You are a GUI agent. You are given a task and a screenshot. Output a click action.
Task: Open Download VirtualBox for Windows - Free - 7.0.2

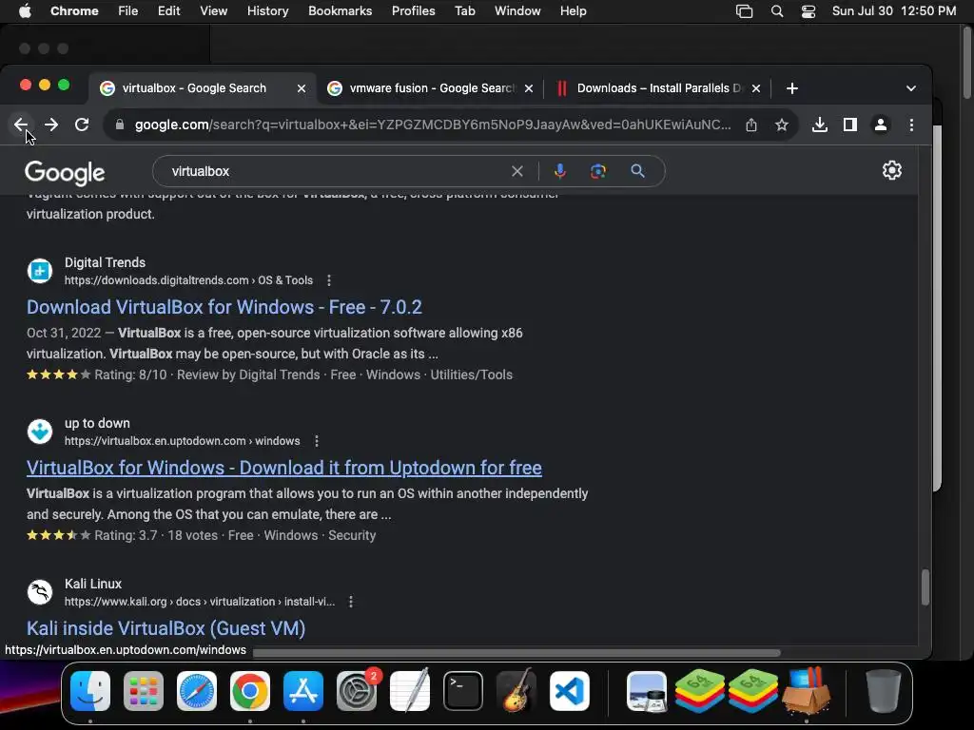[224, 307]
